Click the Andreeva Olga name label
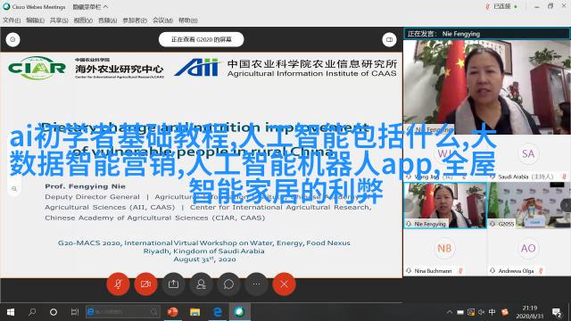This screenshot has width=571, height=321. [516, 271]
